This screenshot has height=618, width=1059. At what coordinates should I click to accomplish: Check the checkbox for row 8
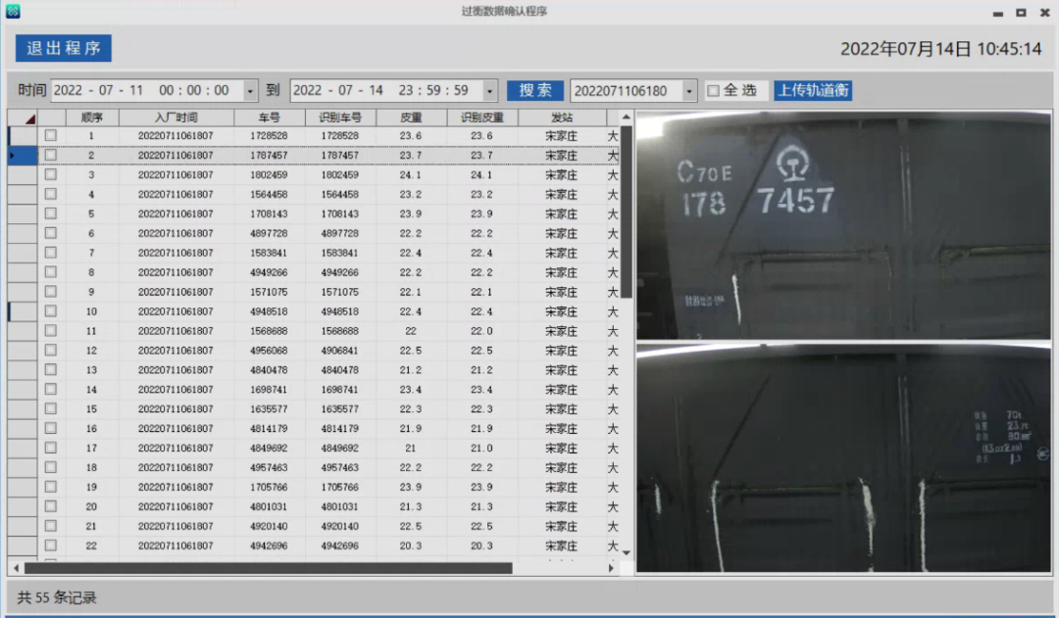(x=51, y=272)
